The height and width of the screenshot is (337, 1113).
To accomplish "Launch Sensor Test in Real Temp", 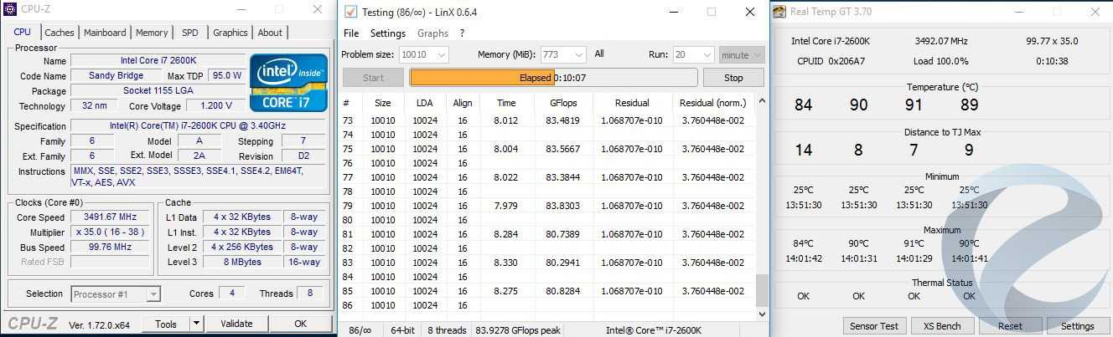I will (874, 326).
